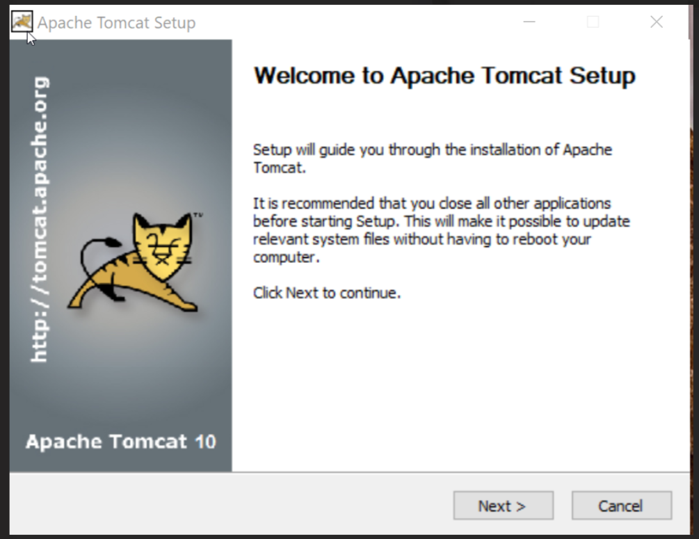Click Cancel to exit the setup

(621, 506)
